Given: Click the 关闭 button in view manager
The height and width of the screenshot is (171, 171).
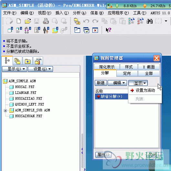Looking at the screenshot, I should point(152,155).
